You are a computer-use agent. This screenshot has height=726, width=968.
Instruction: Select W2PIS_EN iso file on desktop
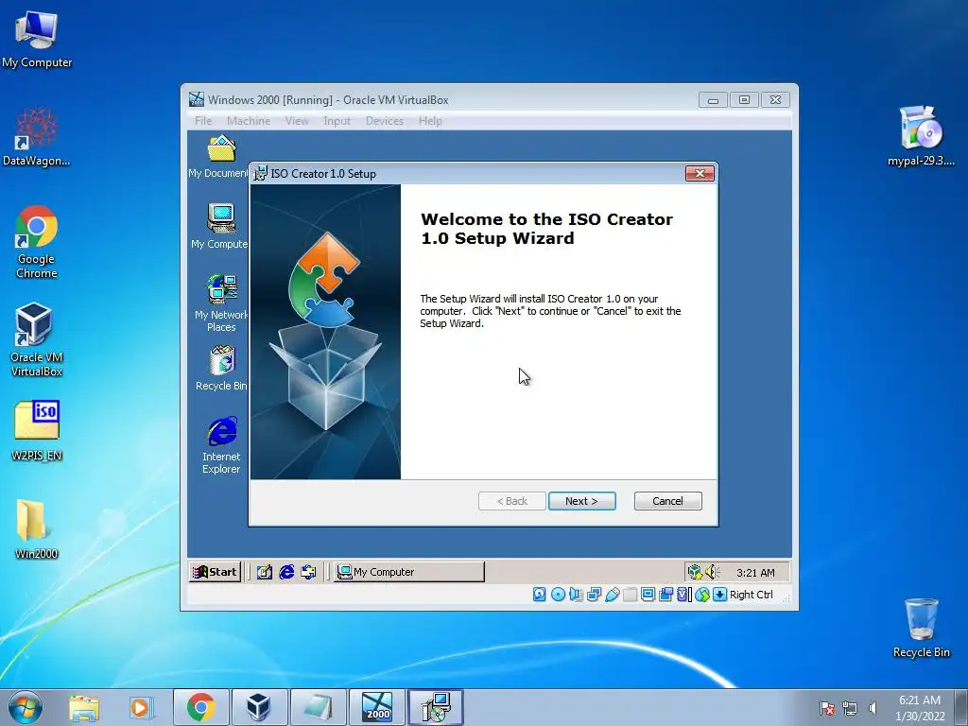click(x=37, y=431)
